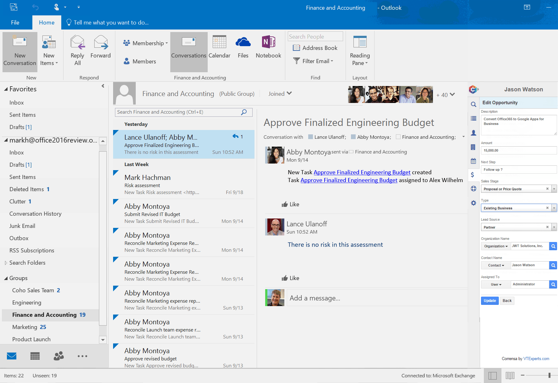Open the search icon in the CRM sidebar

pyautogui.click(x=473, y=104)
